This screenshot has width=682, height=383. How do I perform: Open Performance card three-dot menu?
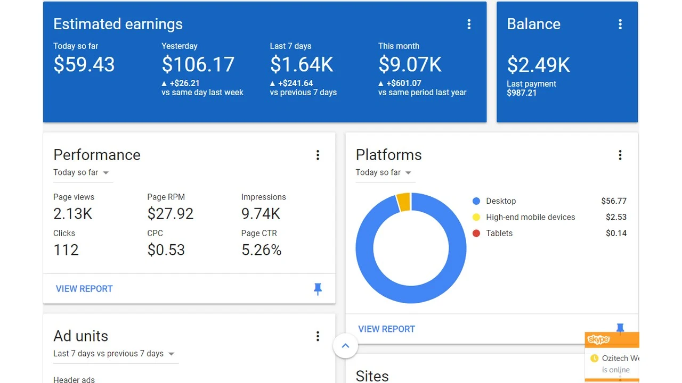pyautogui.click(x=318, y=155)
